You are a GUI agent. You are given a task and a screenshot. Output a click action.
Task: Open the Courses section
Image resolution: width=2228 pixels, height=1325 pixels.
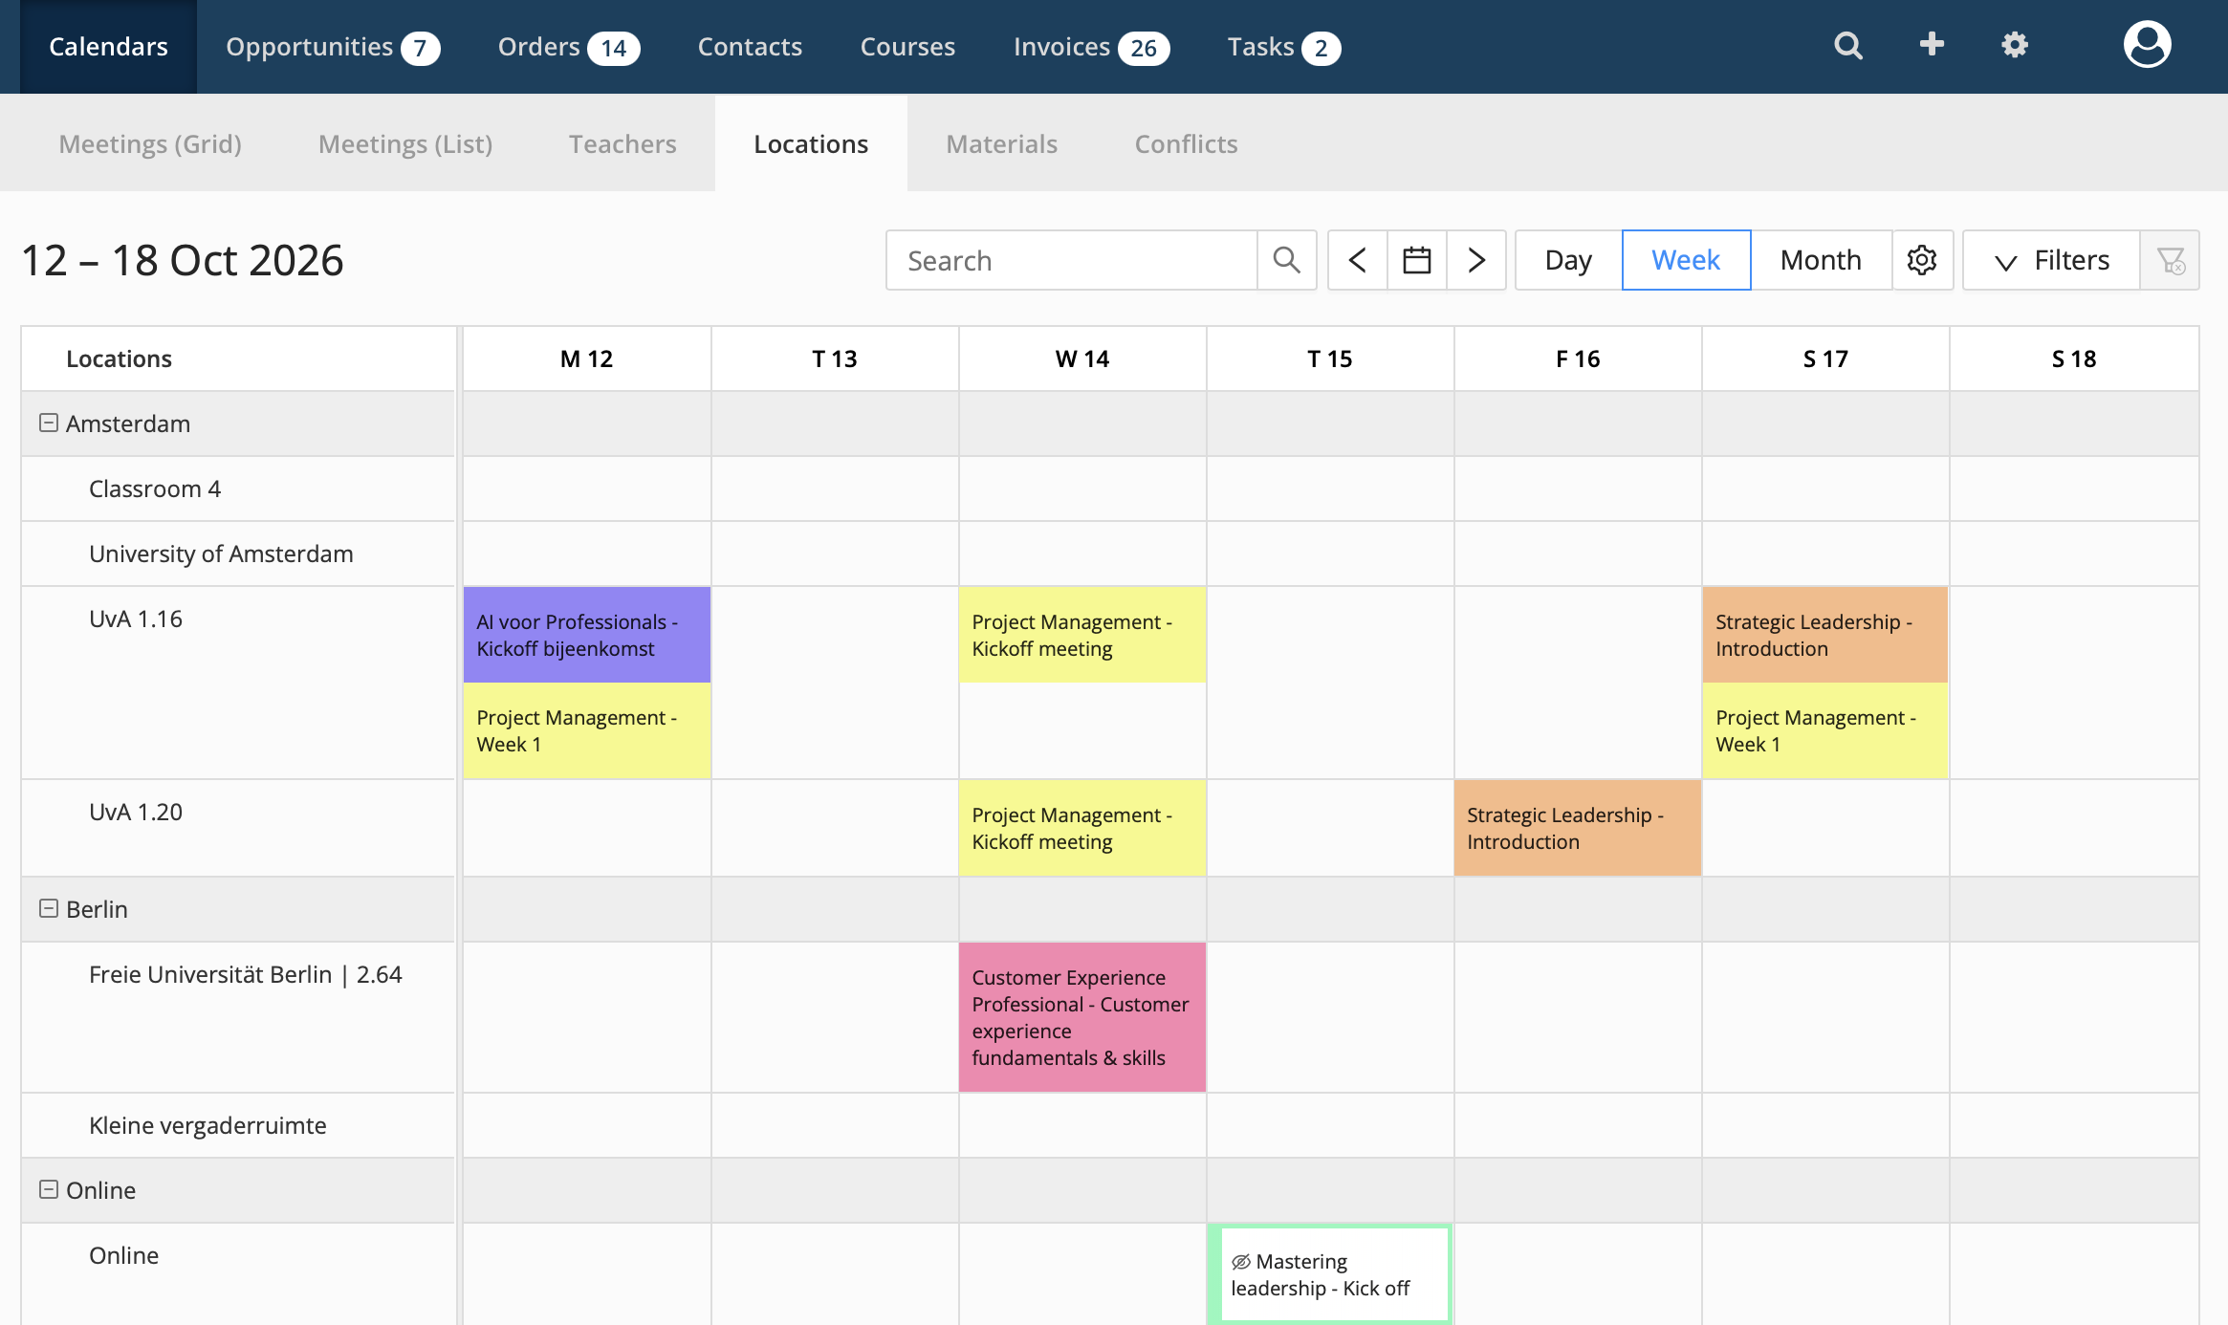coord(907,47)
